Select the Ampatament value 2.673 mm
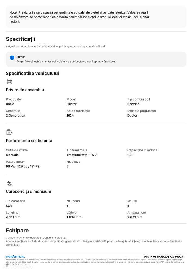The image size is (192, 271). point(135,217)
